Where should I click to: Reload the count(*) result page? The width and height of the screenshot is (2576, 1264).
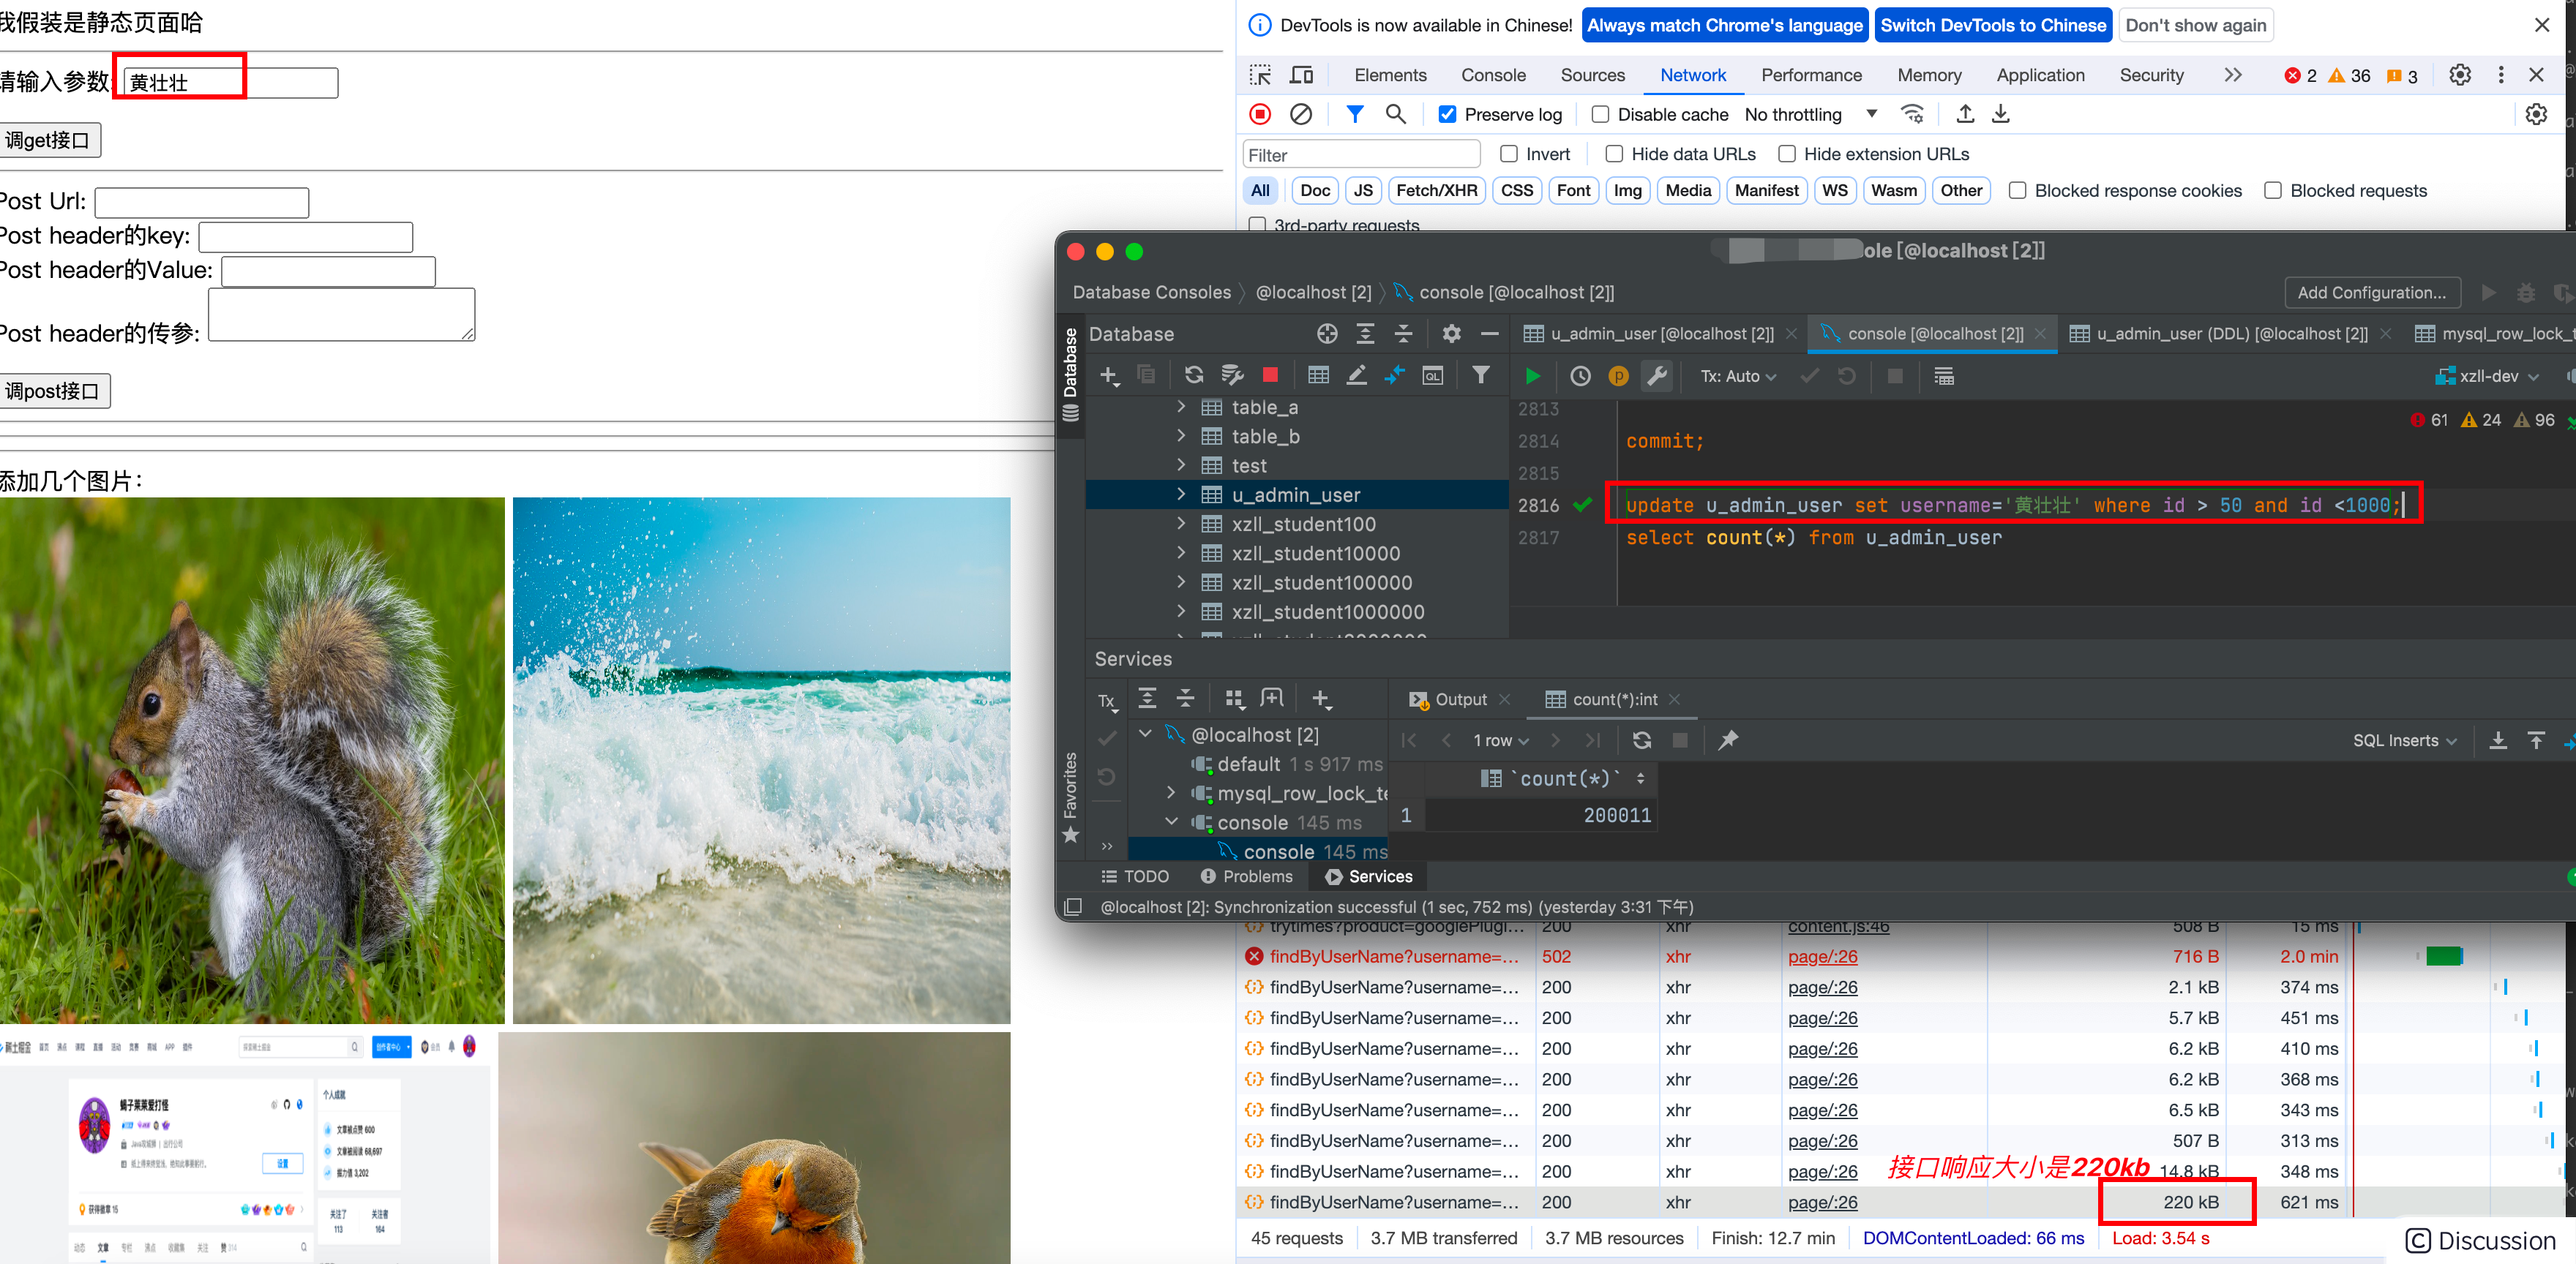coord(1641,740)
